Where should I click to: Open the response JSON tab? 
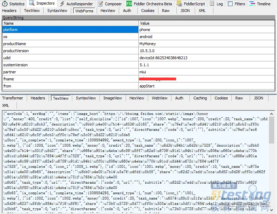click(x=258, y=98)
